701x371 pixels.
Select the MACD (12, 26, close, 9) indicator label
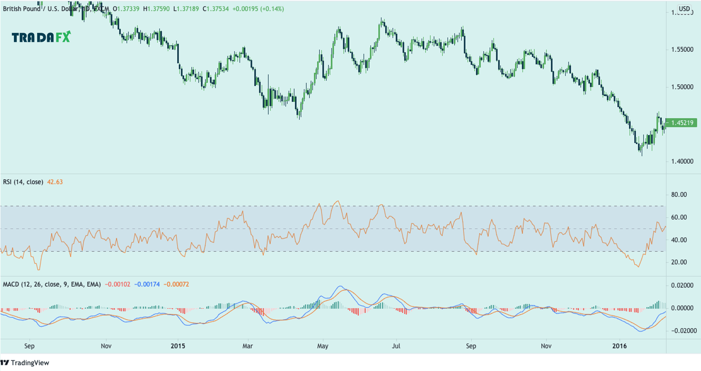coord(51,285)
